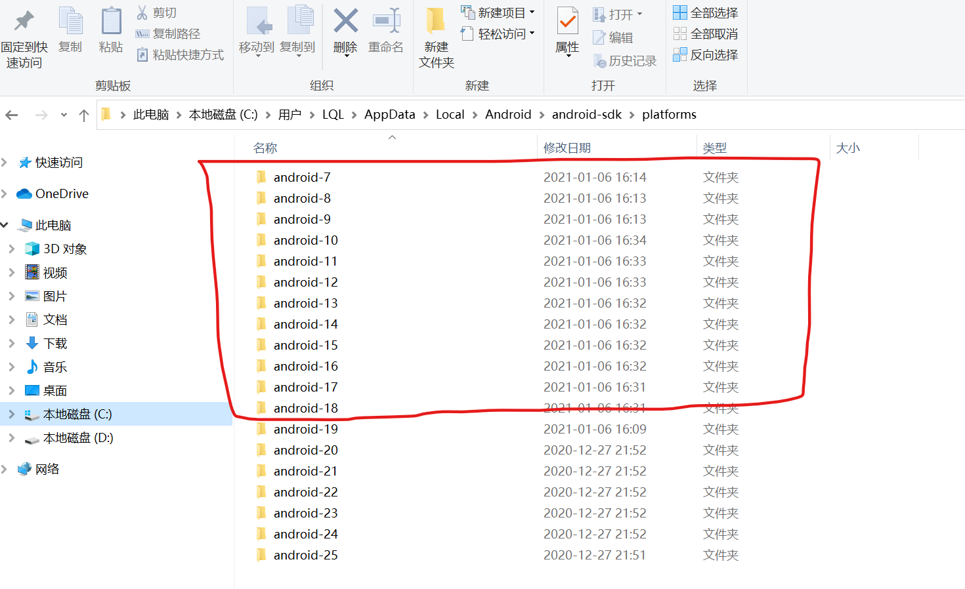The height and width of the screenshot is (589, 965).
Task: Click AppData in the address path
Action: tap(390, 114)
